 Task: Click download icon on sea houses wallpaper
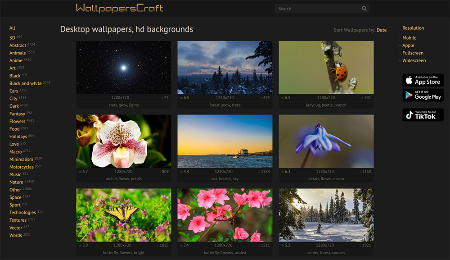tap(259, 172)
